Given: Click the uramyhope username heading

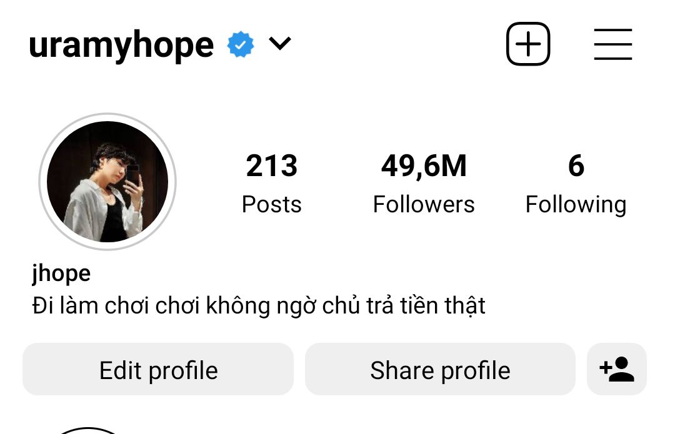Looking at the screenshot, I should point(121,45).
